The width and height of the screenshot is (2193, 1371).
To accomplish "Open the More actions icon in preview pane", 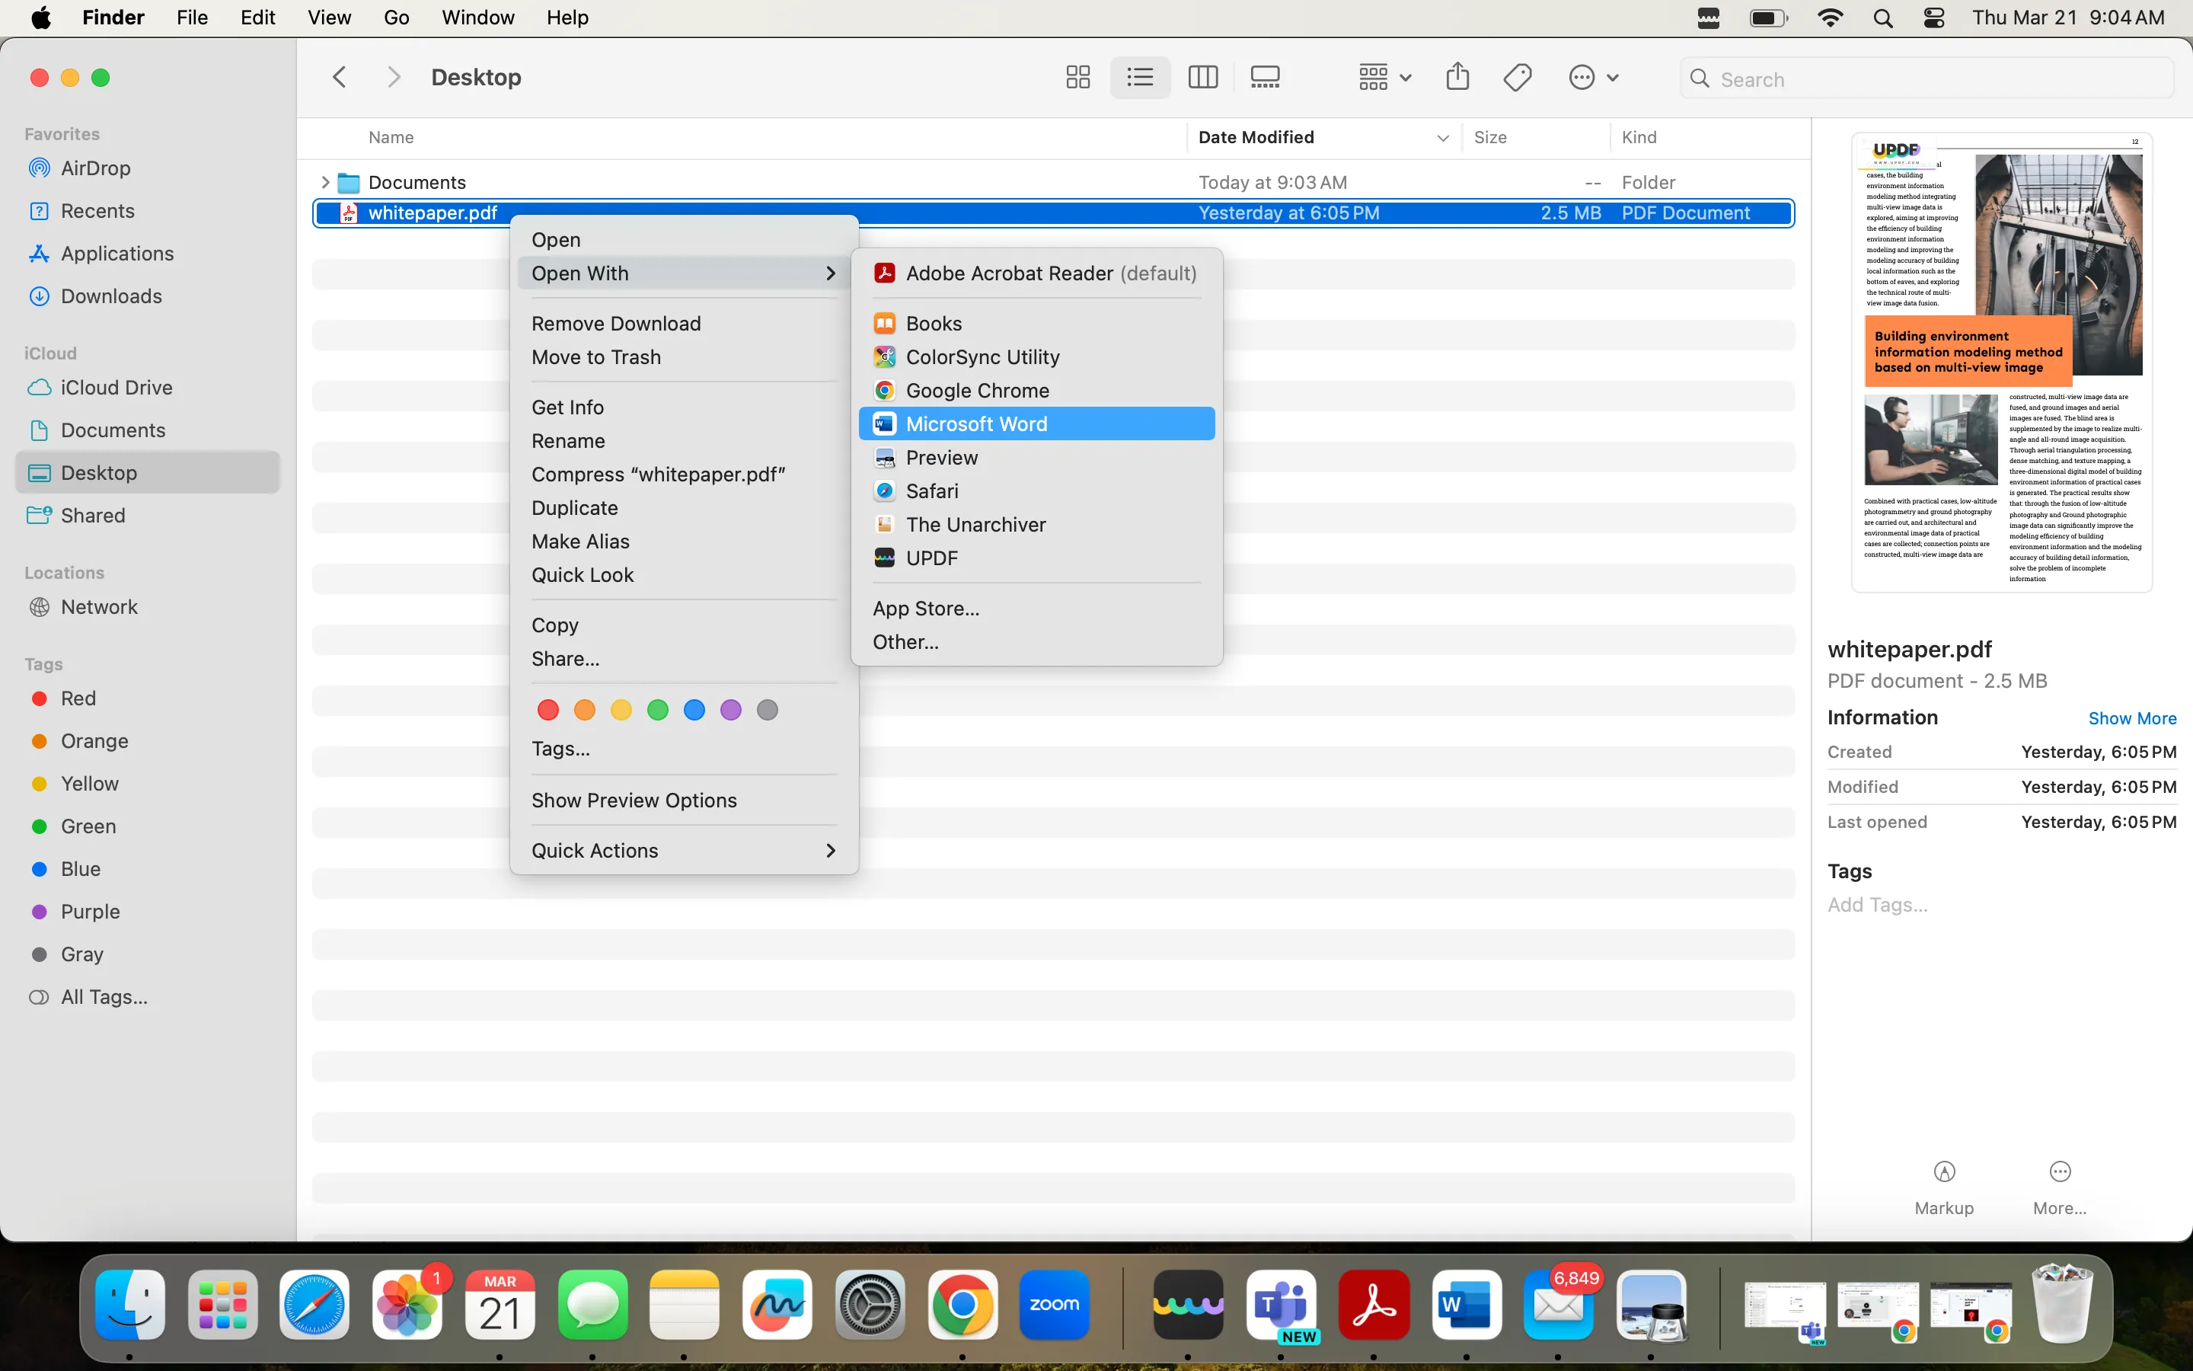I will pyautogui.click(x=2059, y=1171).
